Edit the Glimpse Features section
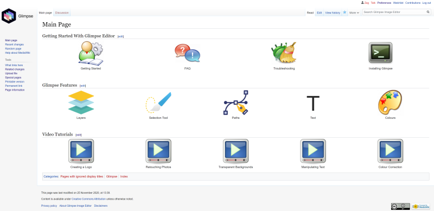 83,86
